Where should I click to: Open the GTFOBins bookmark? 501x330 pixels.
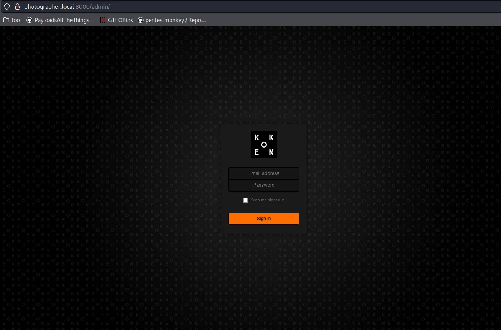pos(120,20)
